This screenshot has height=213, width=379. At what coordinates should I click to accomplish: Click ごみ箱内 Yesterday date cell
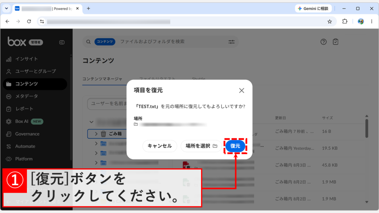(295, 148)
